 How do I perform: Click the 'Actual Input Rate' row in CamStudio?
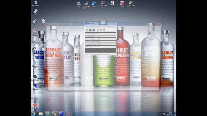tap(100, 44)
